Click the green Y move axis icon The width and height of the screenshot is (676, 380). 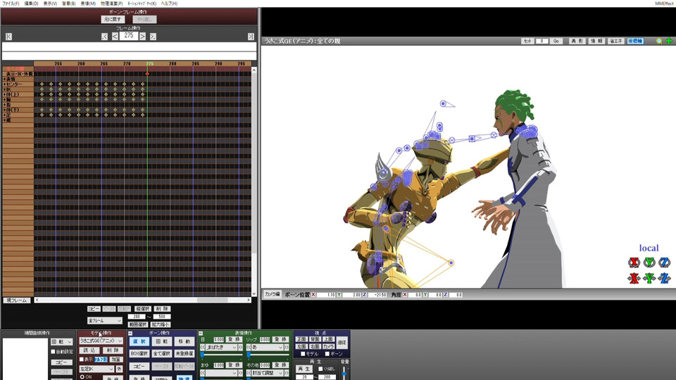tap(649, 279)
